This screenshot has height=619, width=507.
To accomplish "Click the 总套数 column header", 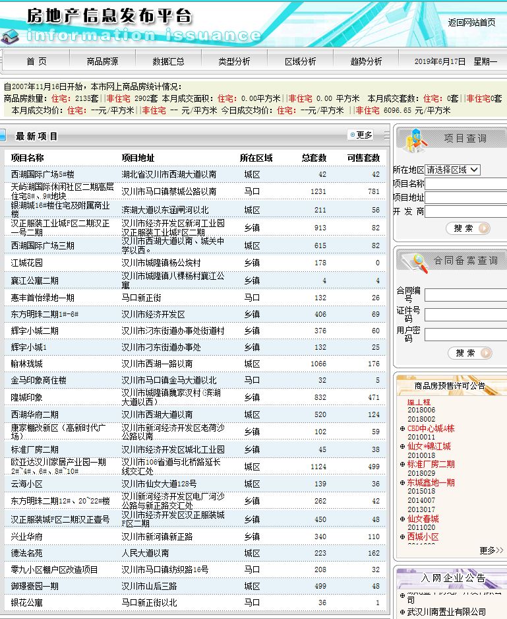I will point(314,158).
